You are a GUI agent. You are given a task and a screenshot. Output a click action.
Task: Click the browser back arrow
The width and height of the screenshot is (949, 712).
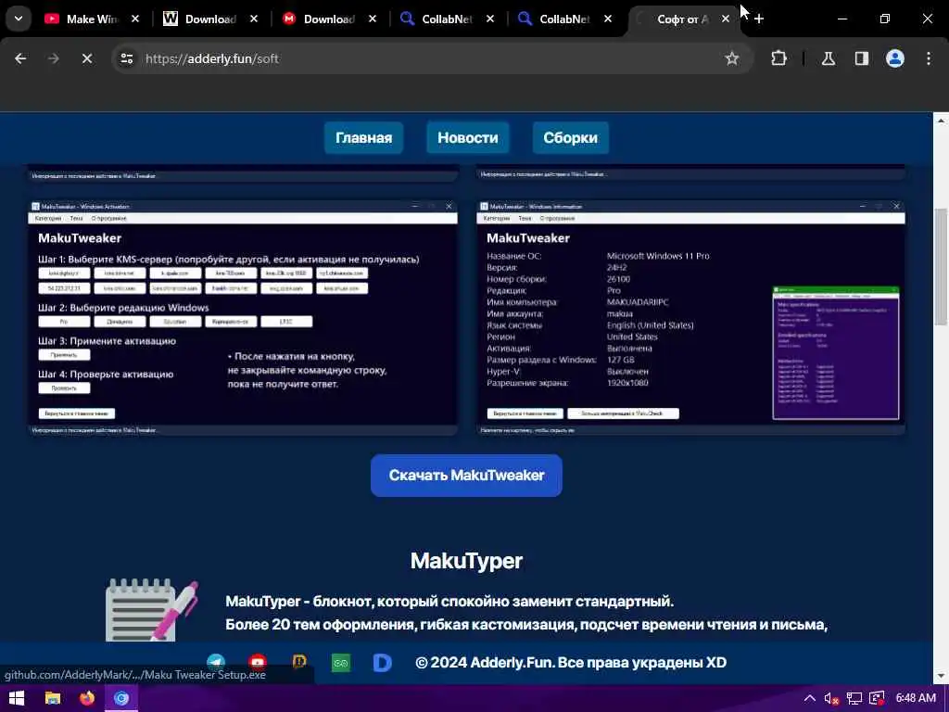point(20,58)
